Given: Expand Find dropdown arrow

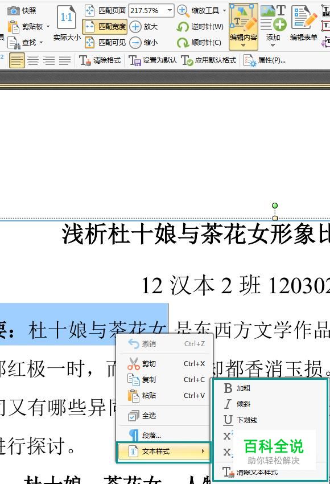Looking at the screenshot, I should tap(41, 43).
